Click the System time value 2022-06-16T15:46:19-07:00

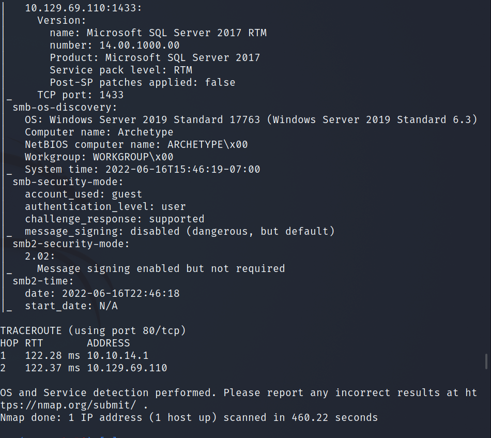pyautogui.click(x=182, y=169)
